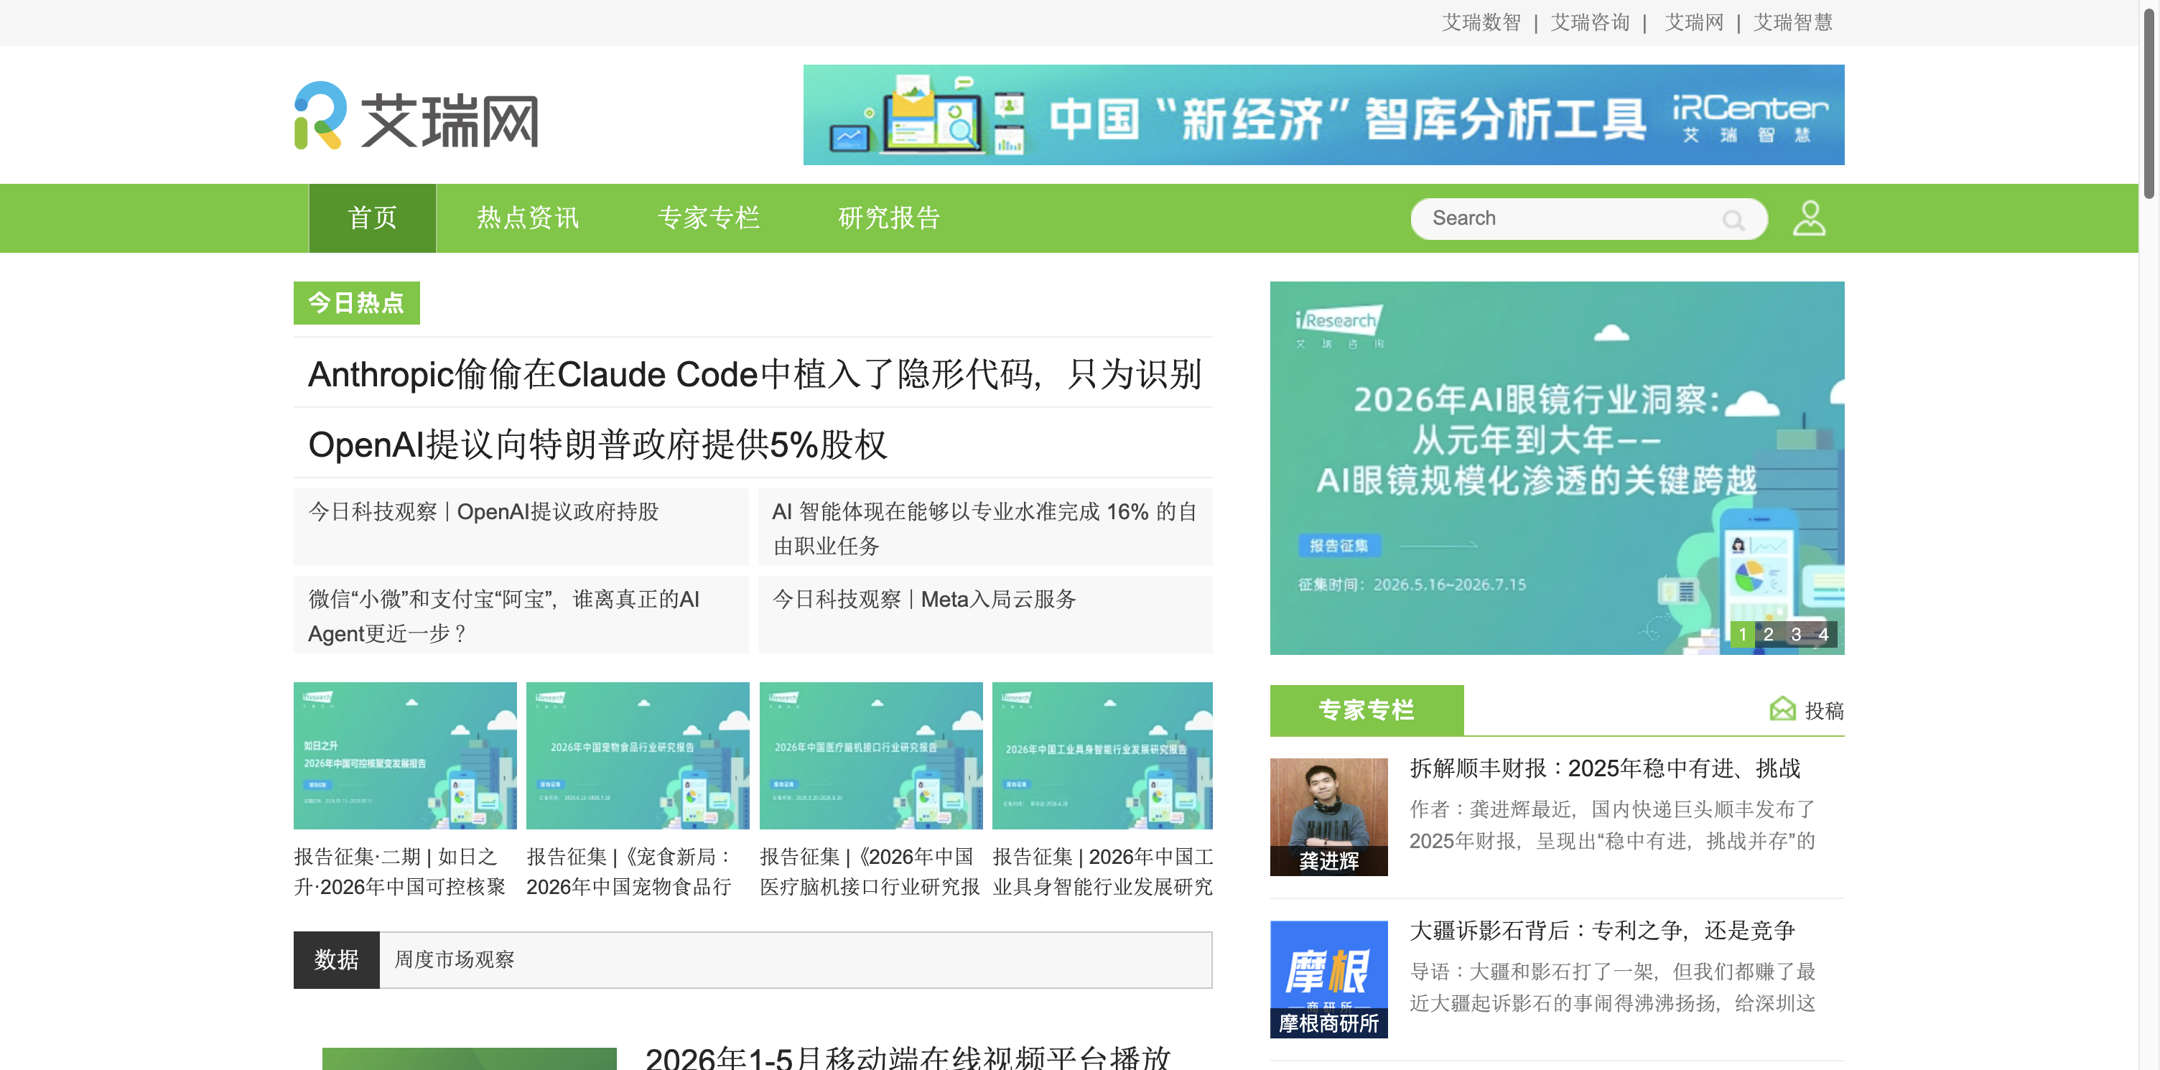
Task: Open 报告征集 | 2026年中国工业具身智能 caption
Action: coord(1103,872)
